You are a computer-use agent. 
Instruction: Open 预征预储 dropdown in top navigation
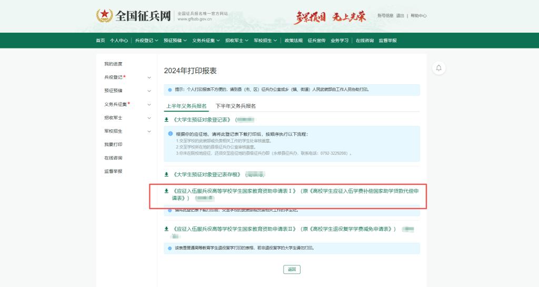pos(175,41)
